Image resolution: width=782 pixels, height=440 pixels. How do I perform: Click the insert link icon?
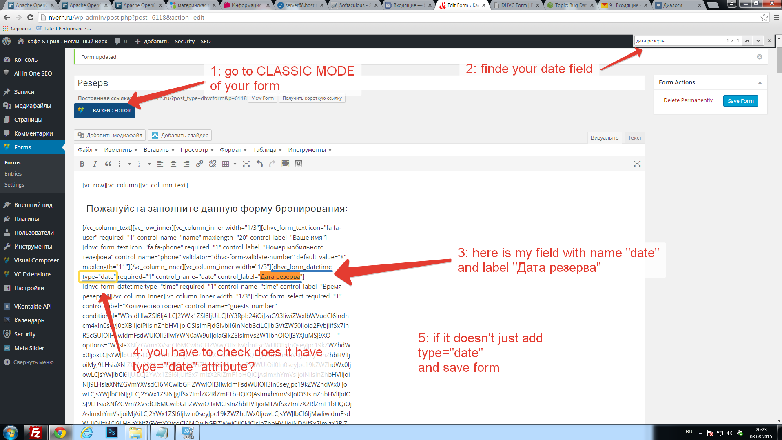click(x=199, y=164)
